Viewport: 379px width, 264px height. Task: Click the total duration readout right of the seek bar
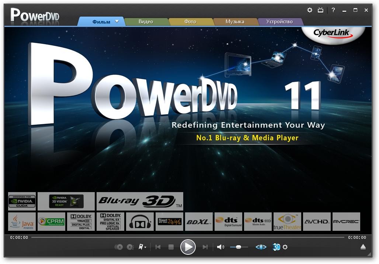(x=357, y=237)
